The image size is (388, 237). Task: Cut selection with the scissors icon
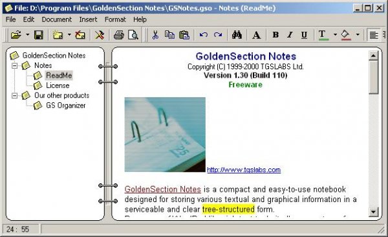coord(155,35)
